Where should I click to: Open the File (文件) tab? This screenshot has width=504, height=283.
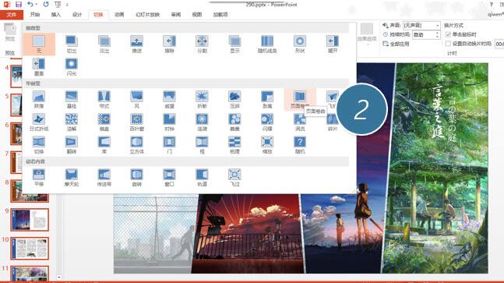(12, 15)
